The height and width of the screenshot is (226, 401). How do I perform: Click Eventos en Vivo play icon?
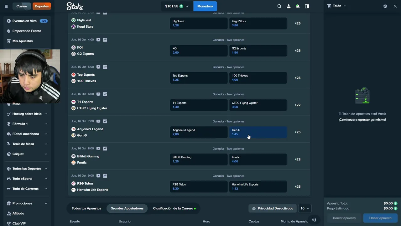[9, 21]
